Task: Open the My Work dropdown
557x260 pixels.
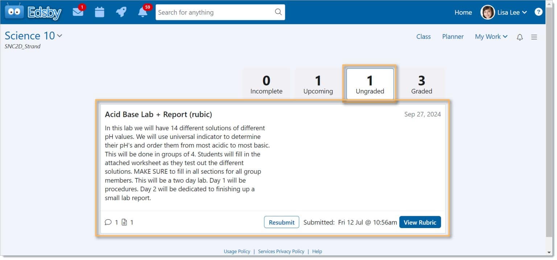Action: tap(491, 36)
